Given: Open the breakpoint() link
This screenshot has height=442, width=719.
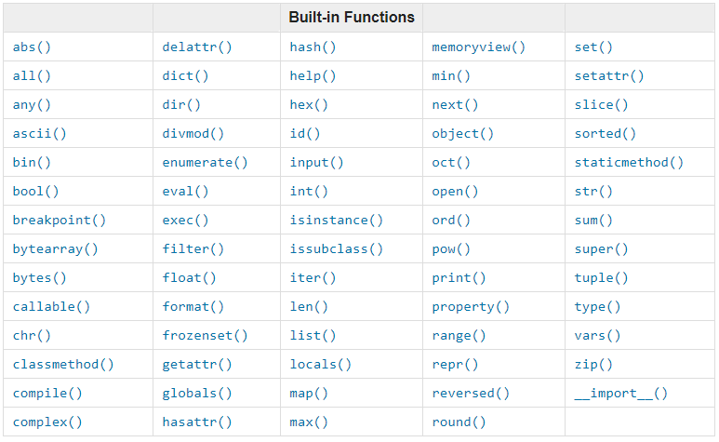Looking at the screenshot, I should click(x=60, y=221).
